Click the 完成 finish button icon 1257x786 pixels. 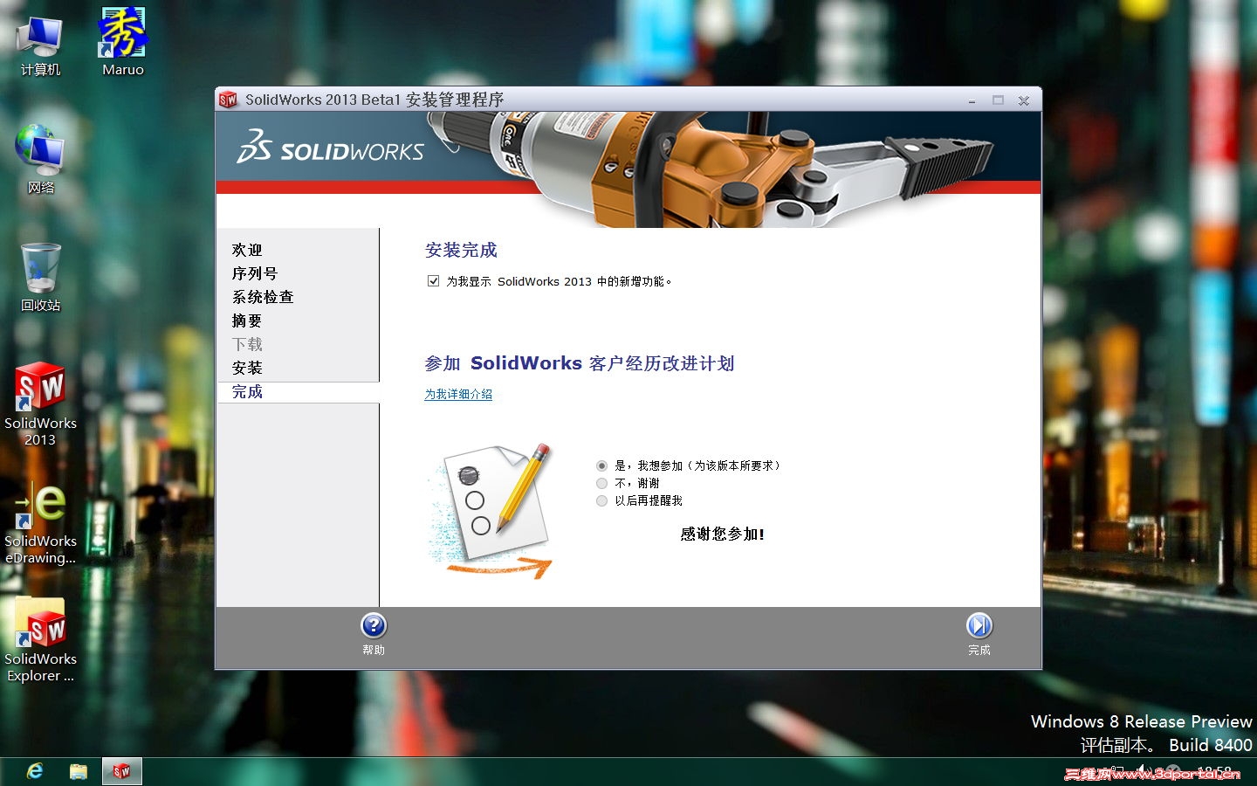(979, 625)
